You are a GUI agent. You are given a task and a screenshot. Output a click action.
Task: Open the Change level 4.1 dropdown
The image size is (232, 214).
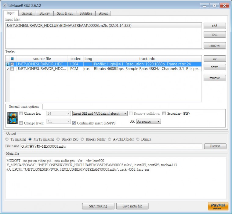pos(59,121)
